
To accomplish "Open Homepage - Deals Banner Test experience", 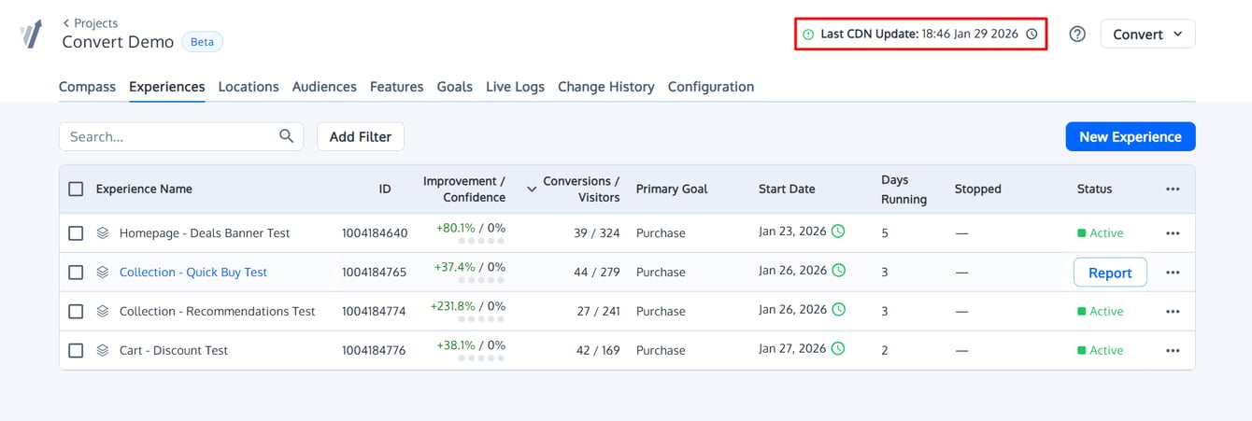I will coord(205,233).
